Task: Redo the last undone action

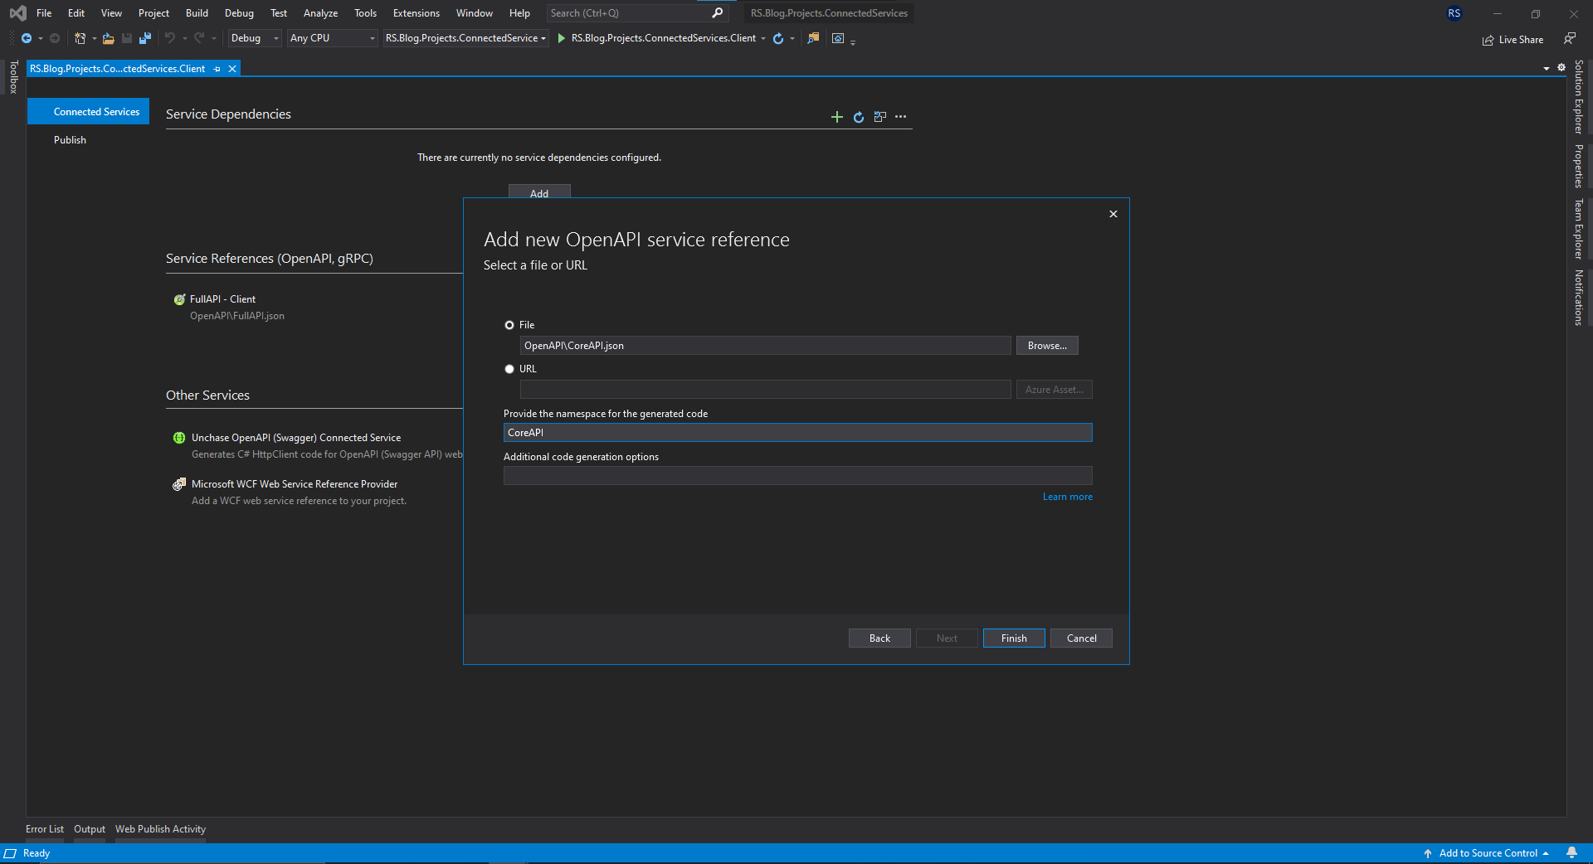Action: (199, 38)
